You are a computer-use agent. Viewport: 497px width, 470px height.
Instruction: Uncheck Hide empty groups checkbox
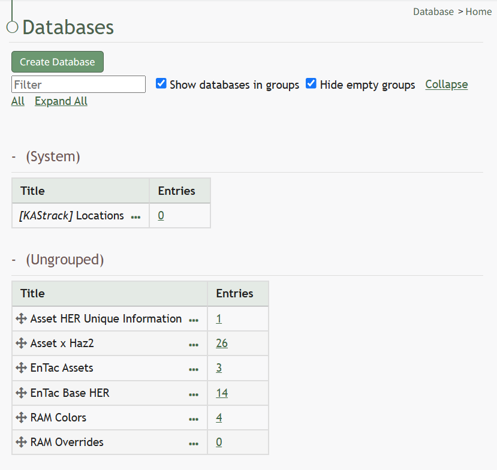point(311,84)
